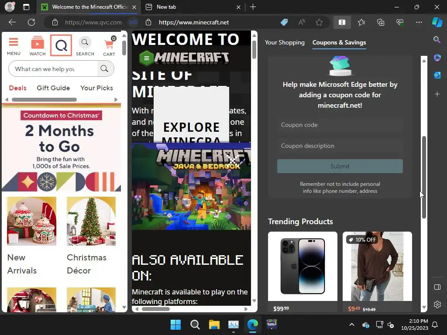This screenshot has height=335, width=447.
Task: Activate the Read aloud icon
Action: 302,22
